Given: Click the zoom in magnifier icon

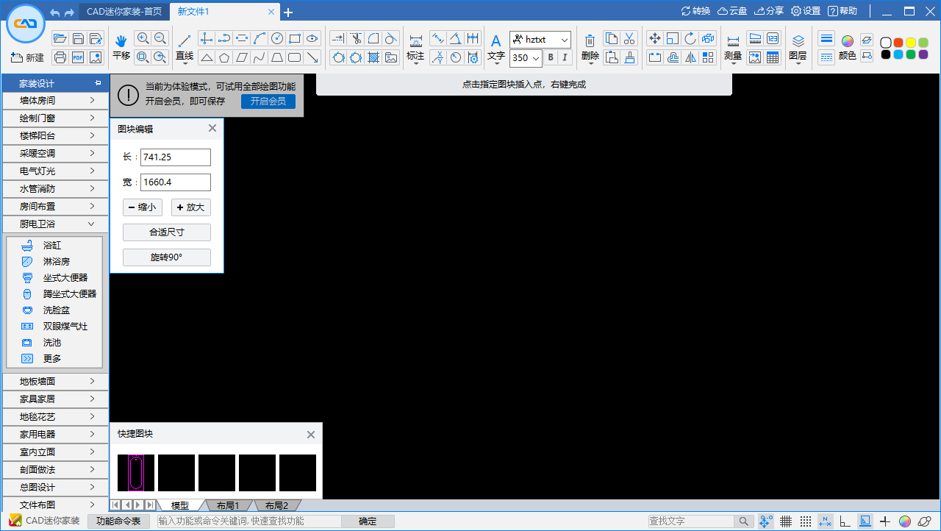Looking at the screenshot, I should pyautogui.click(x=143, y=38).
